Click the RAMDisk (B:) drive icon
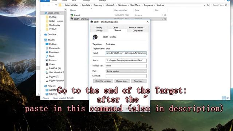The image size is (233, 131). pyautogui.click(x=47, y=68)
